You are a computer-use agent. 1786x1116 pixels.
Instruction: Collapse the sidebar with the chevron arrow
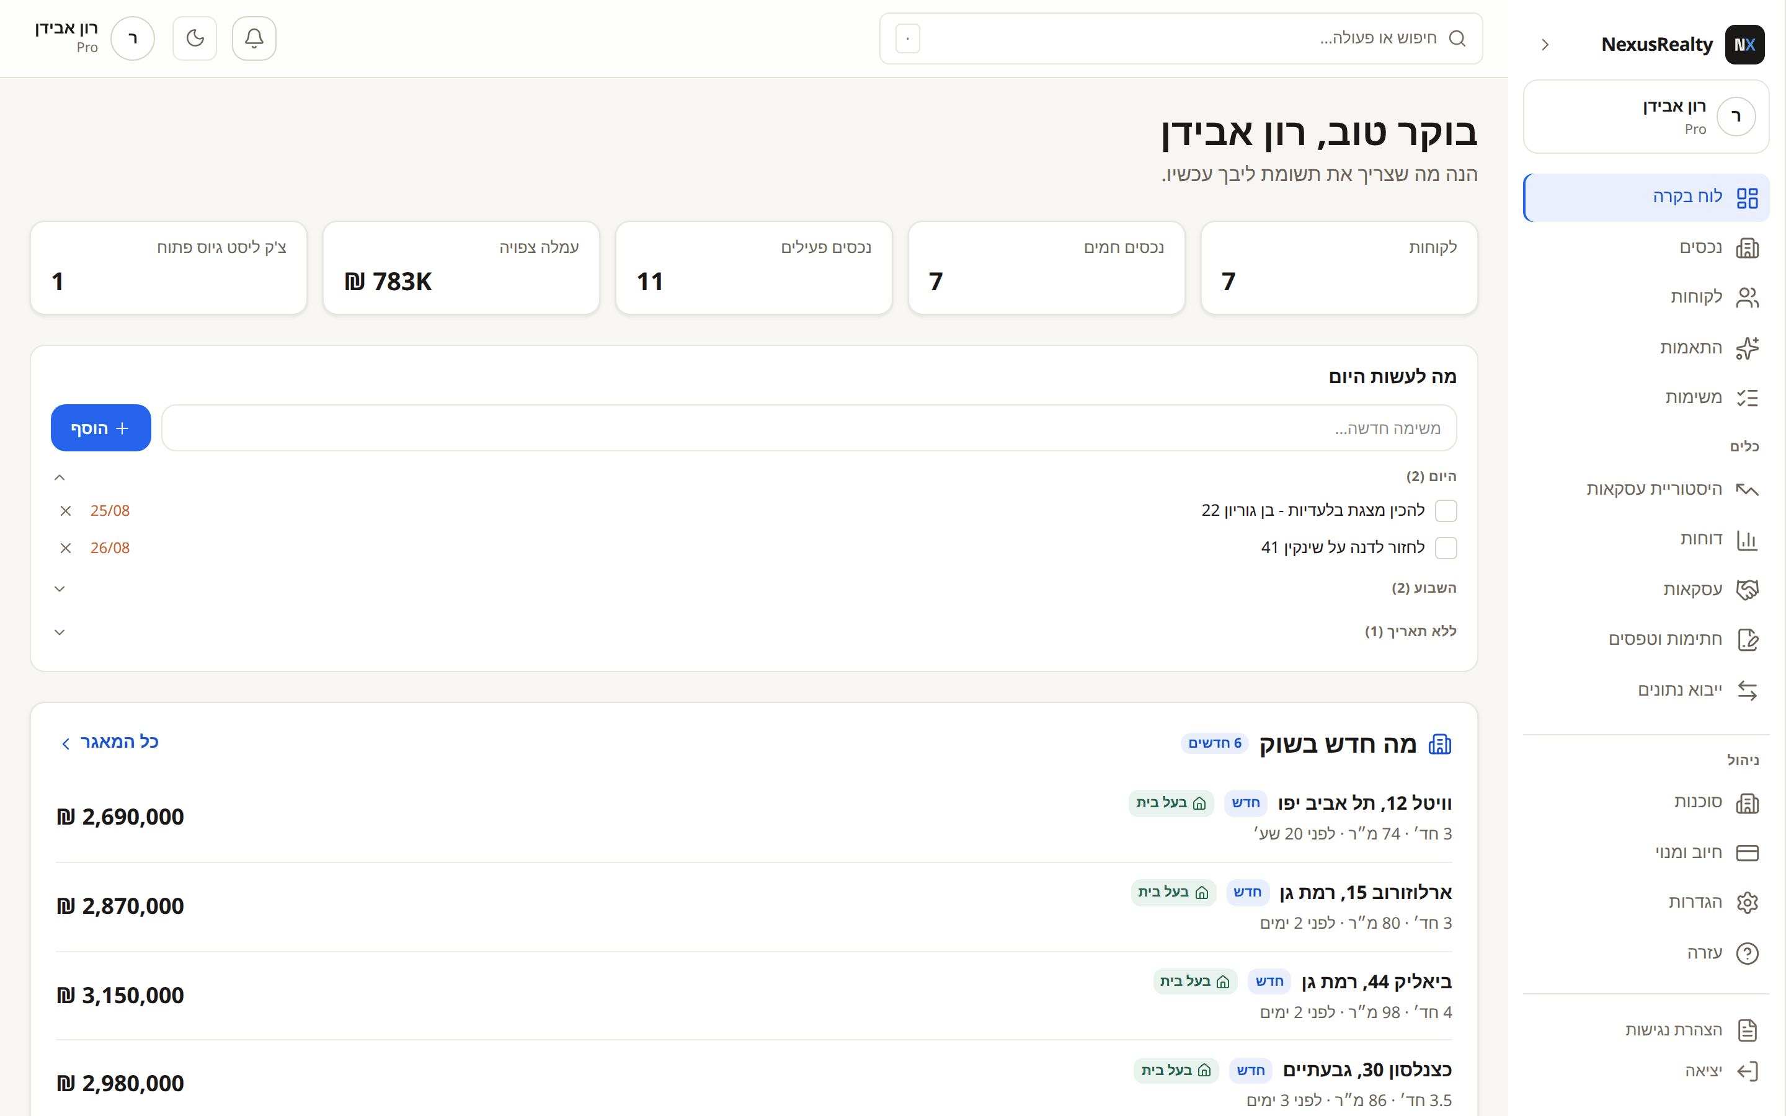tap(1545, 44)
